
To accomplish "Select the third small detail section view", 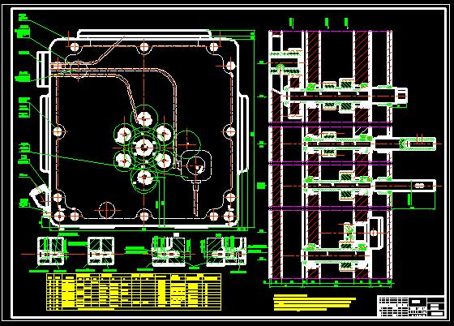I will coord(169,251).
